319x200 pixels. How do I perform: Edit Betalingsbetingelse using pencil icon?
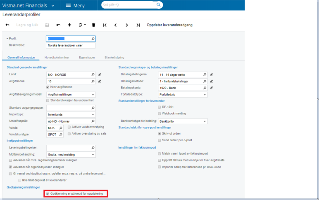pyautogui.click(x=212, y=74)
